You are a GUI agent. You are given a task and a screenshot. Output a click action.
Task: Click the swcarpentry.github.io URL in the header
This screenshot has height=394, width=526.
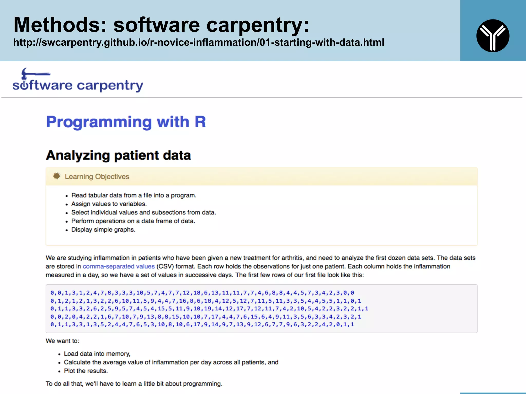(199, 42)
